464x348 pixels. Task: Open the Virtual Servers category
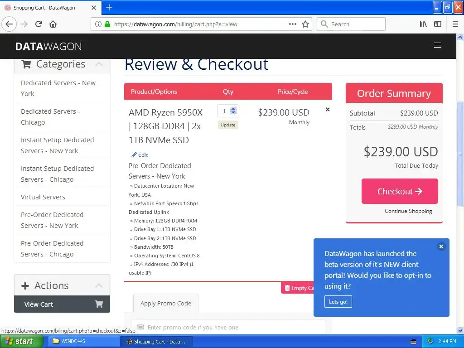(x=62, y=197)
